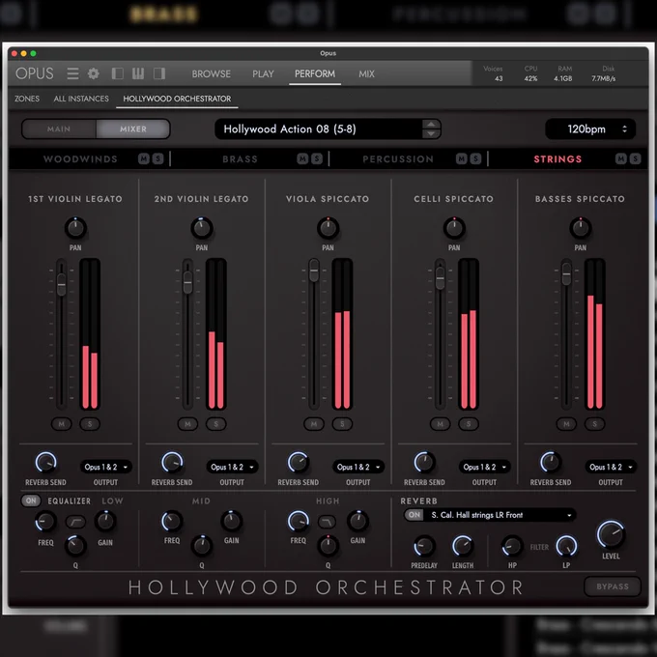Adjust the Viola Spiccato pan knob

coord(328,228)
